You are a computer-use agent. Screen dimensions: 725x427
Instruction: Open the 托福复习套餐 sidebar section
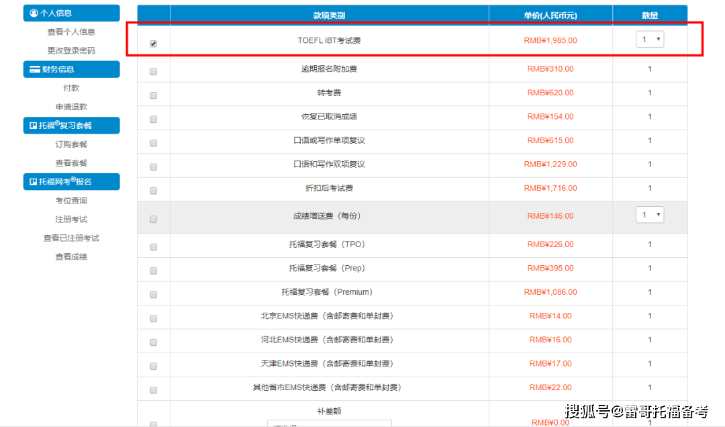tap(72, 126)
